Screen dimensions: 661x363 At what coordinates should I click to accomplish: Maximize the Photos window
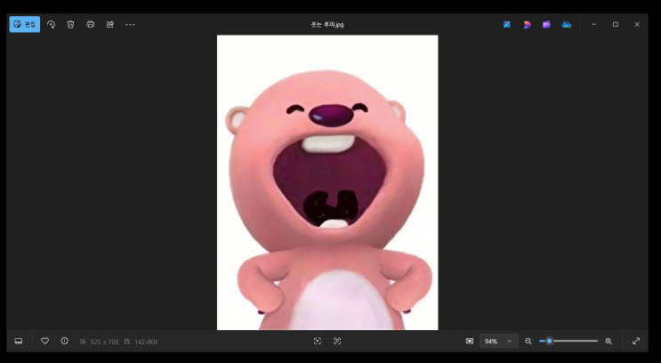coord(616,24)
